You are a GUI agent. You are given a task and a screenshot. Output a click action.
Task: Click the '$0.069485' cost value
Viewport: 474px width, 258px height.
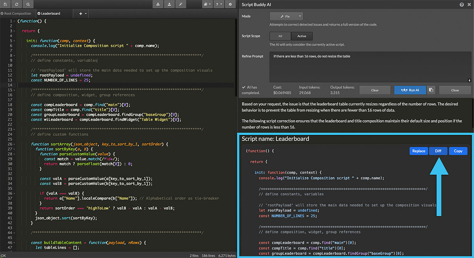pyautogui.click(x=282, y=93)
